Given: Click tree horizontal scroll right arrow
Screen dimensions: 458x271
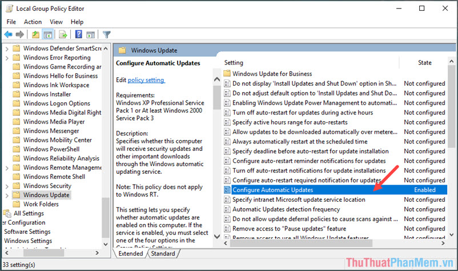Looking at the screenshot, I should pos(97,253).
